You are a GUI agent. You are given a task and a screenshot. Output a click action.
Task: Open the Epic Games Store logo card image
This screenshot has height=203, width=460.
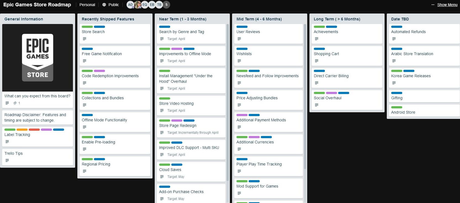tap(38, 58)
